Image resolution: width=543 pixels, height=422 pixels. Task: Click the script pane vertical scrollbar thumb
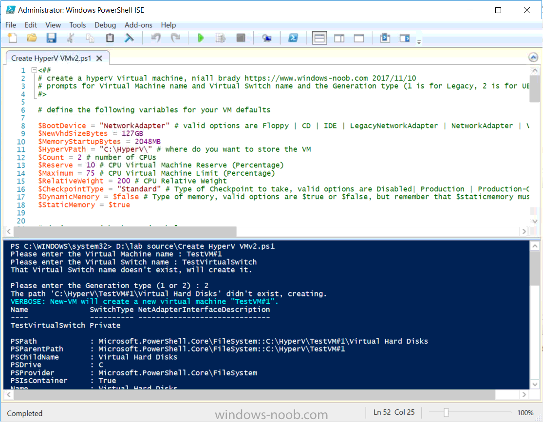[534, 89]
